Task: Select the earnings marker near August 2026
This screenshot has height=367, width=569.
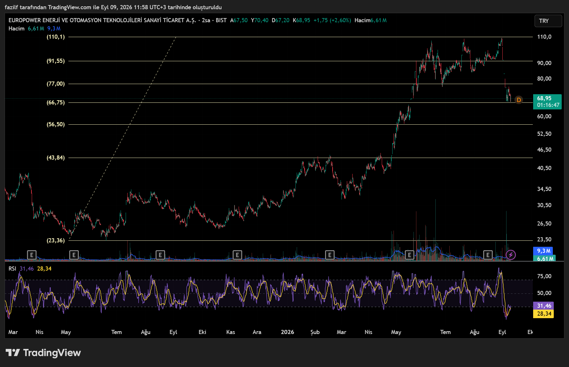Action: (488, 255)
